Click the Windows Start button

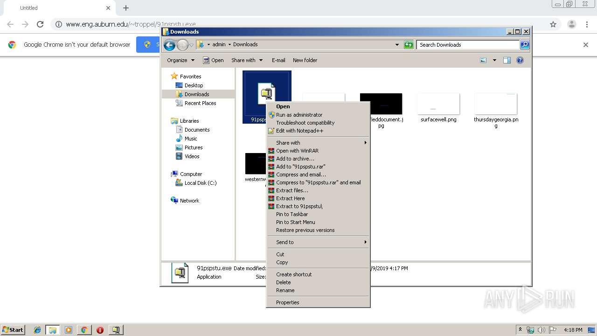click(x=13, y=330)
